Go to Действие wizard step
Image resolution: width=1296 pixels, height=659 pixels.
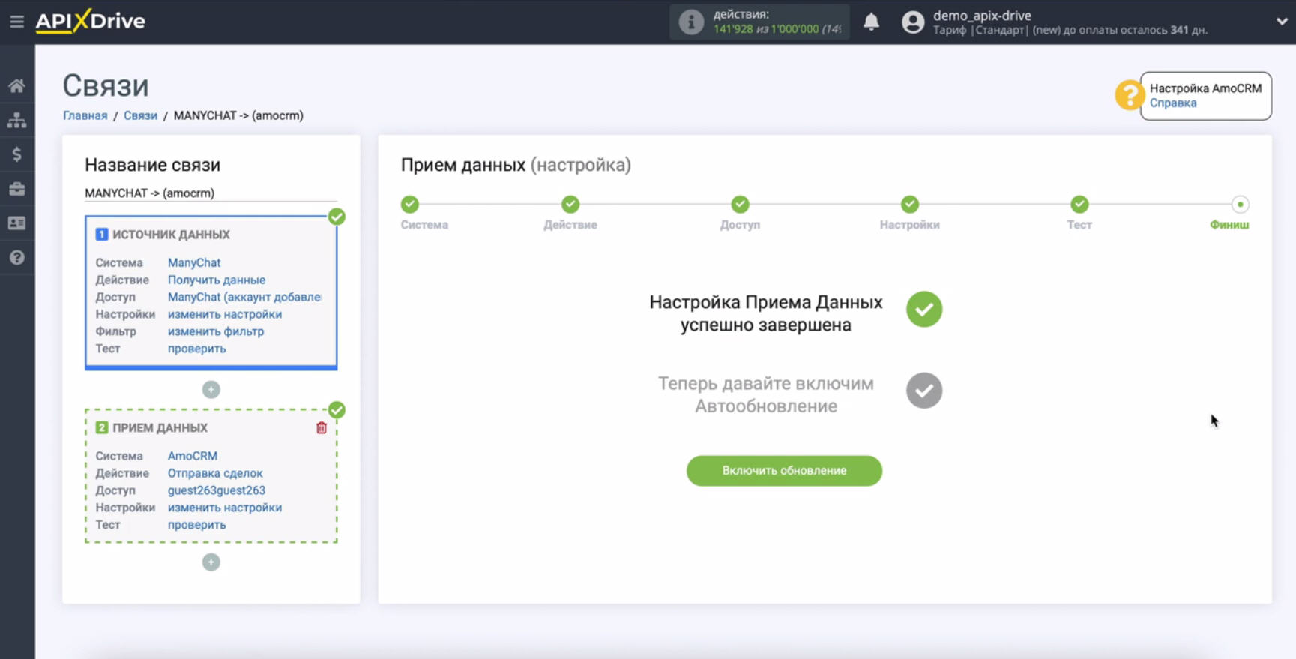pyautogui.click(x=570, y=205)
